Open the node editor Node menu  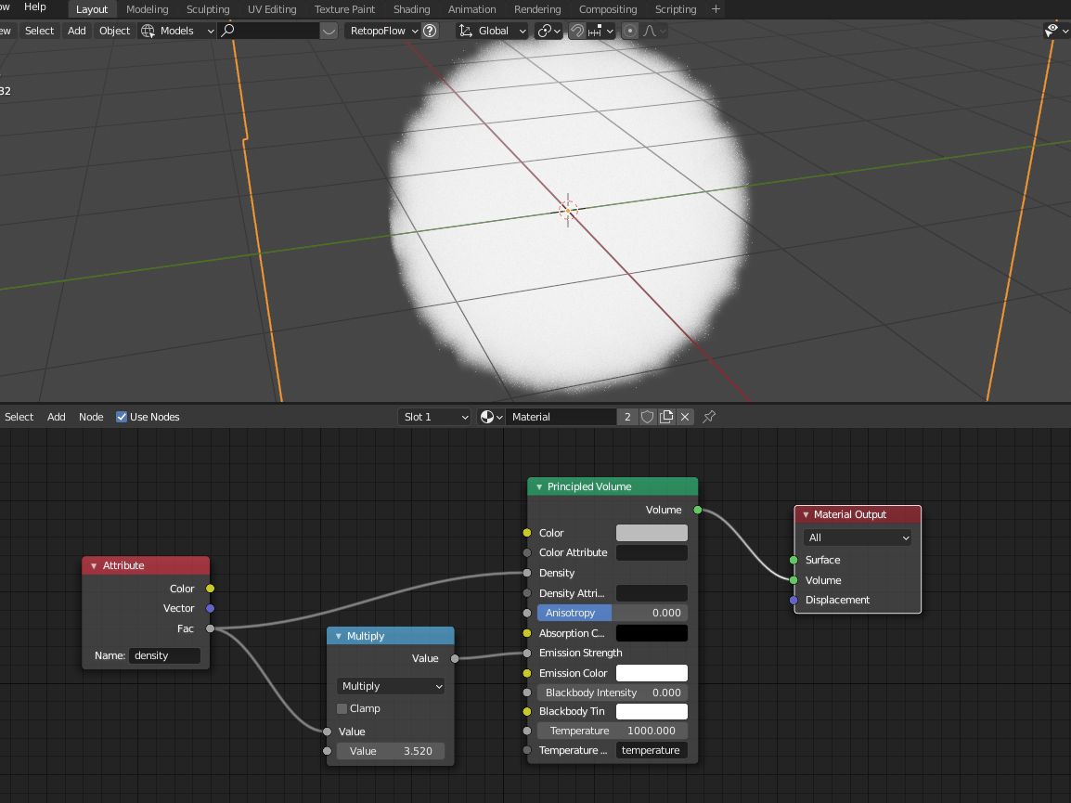pos(91,417)
